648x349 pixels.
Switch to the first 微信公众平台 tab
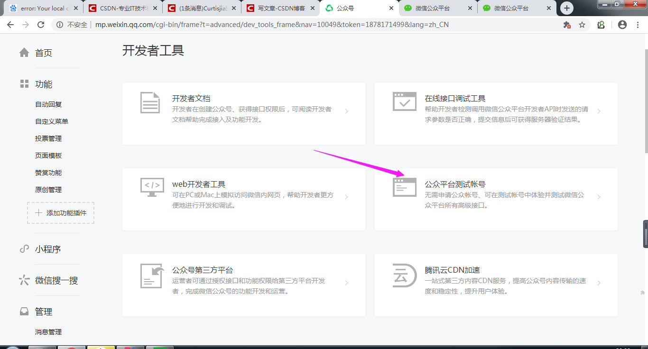(x=437, y=8)
